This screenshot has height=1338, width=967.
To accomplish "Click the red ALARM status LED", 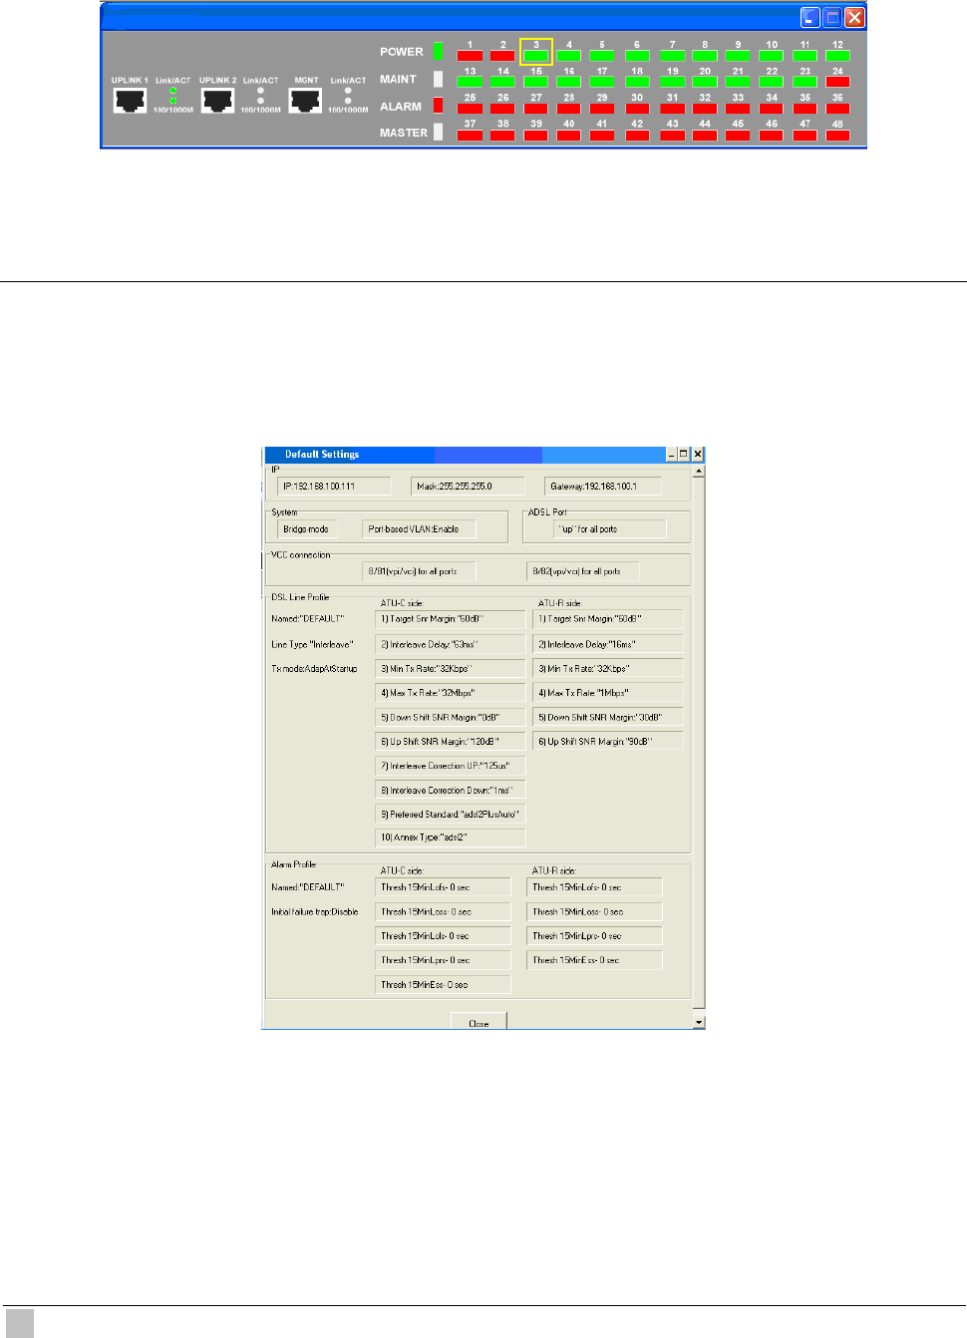I will click(x=438, y=105).
